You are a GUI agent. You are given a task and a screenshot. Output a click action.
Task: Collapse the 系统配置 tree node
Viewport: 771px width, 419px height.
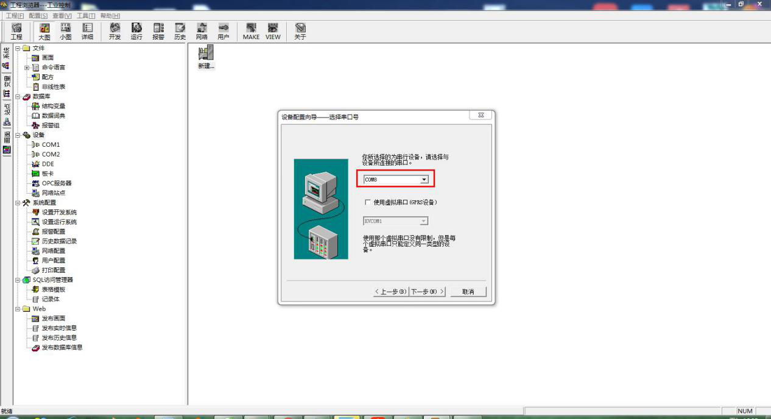[18, 203]
